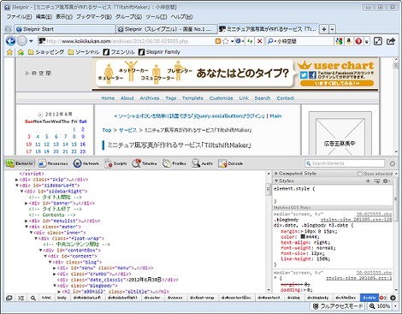Expand the div id="menulist" node
Image resolution: width=402 pixels, height=314 pixels.
[x=27, y=221]
